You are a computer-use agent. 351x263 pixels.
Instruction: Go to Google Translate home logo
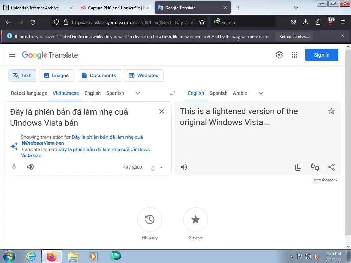coord(50,55)
